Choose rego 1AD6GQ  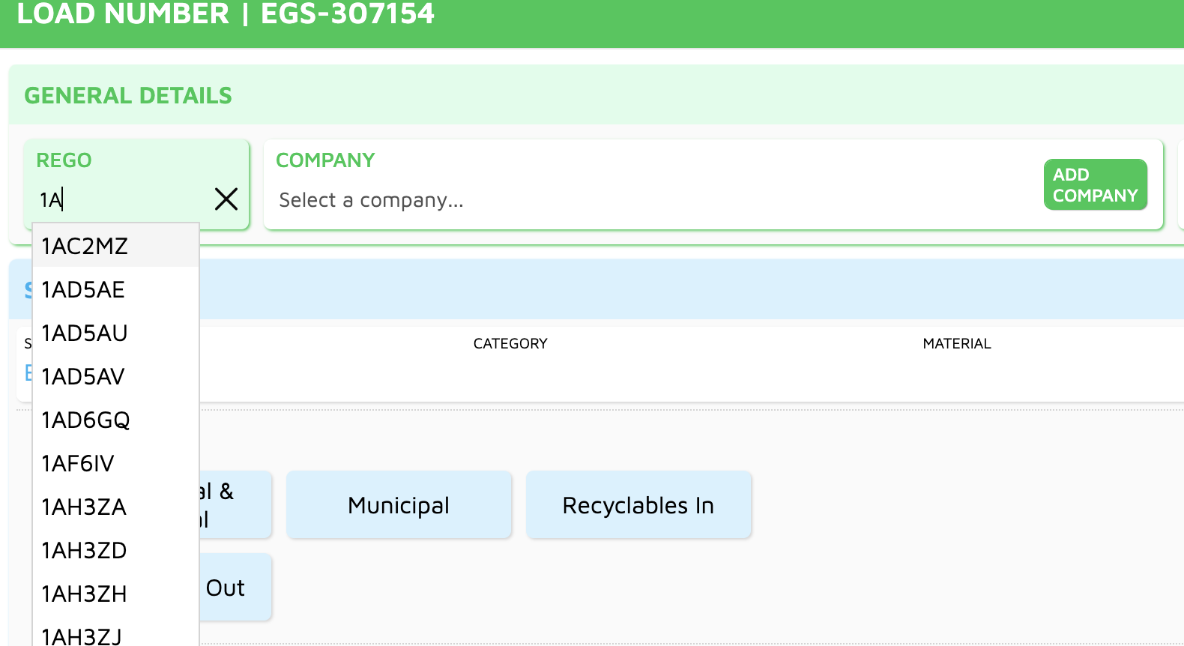85,420
